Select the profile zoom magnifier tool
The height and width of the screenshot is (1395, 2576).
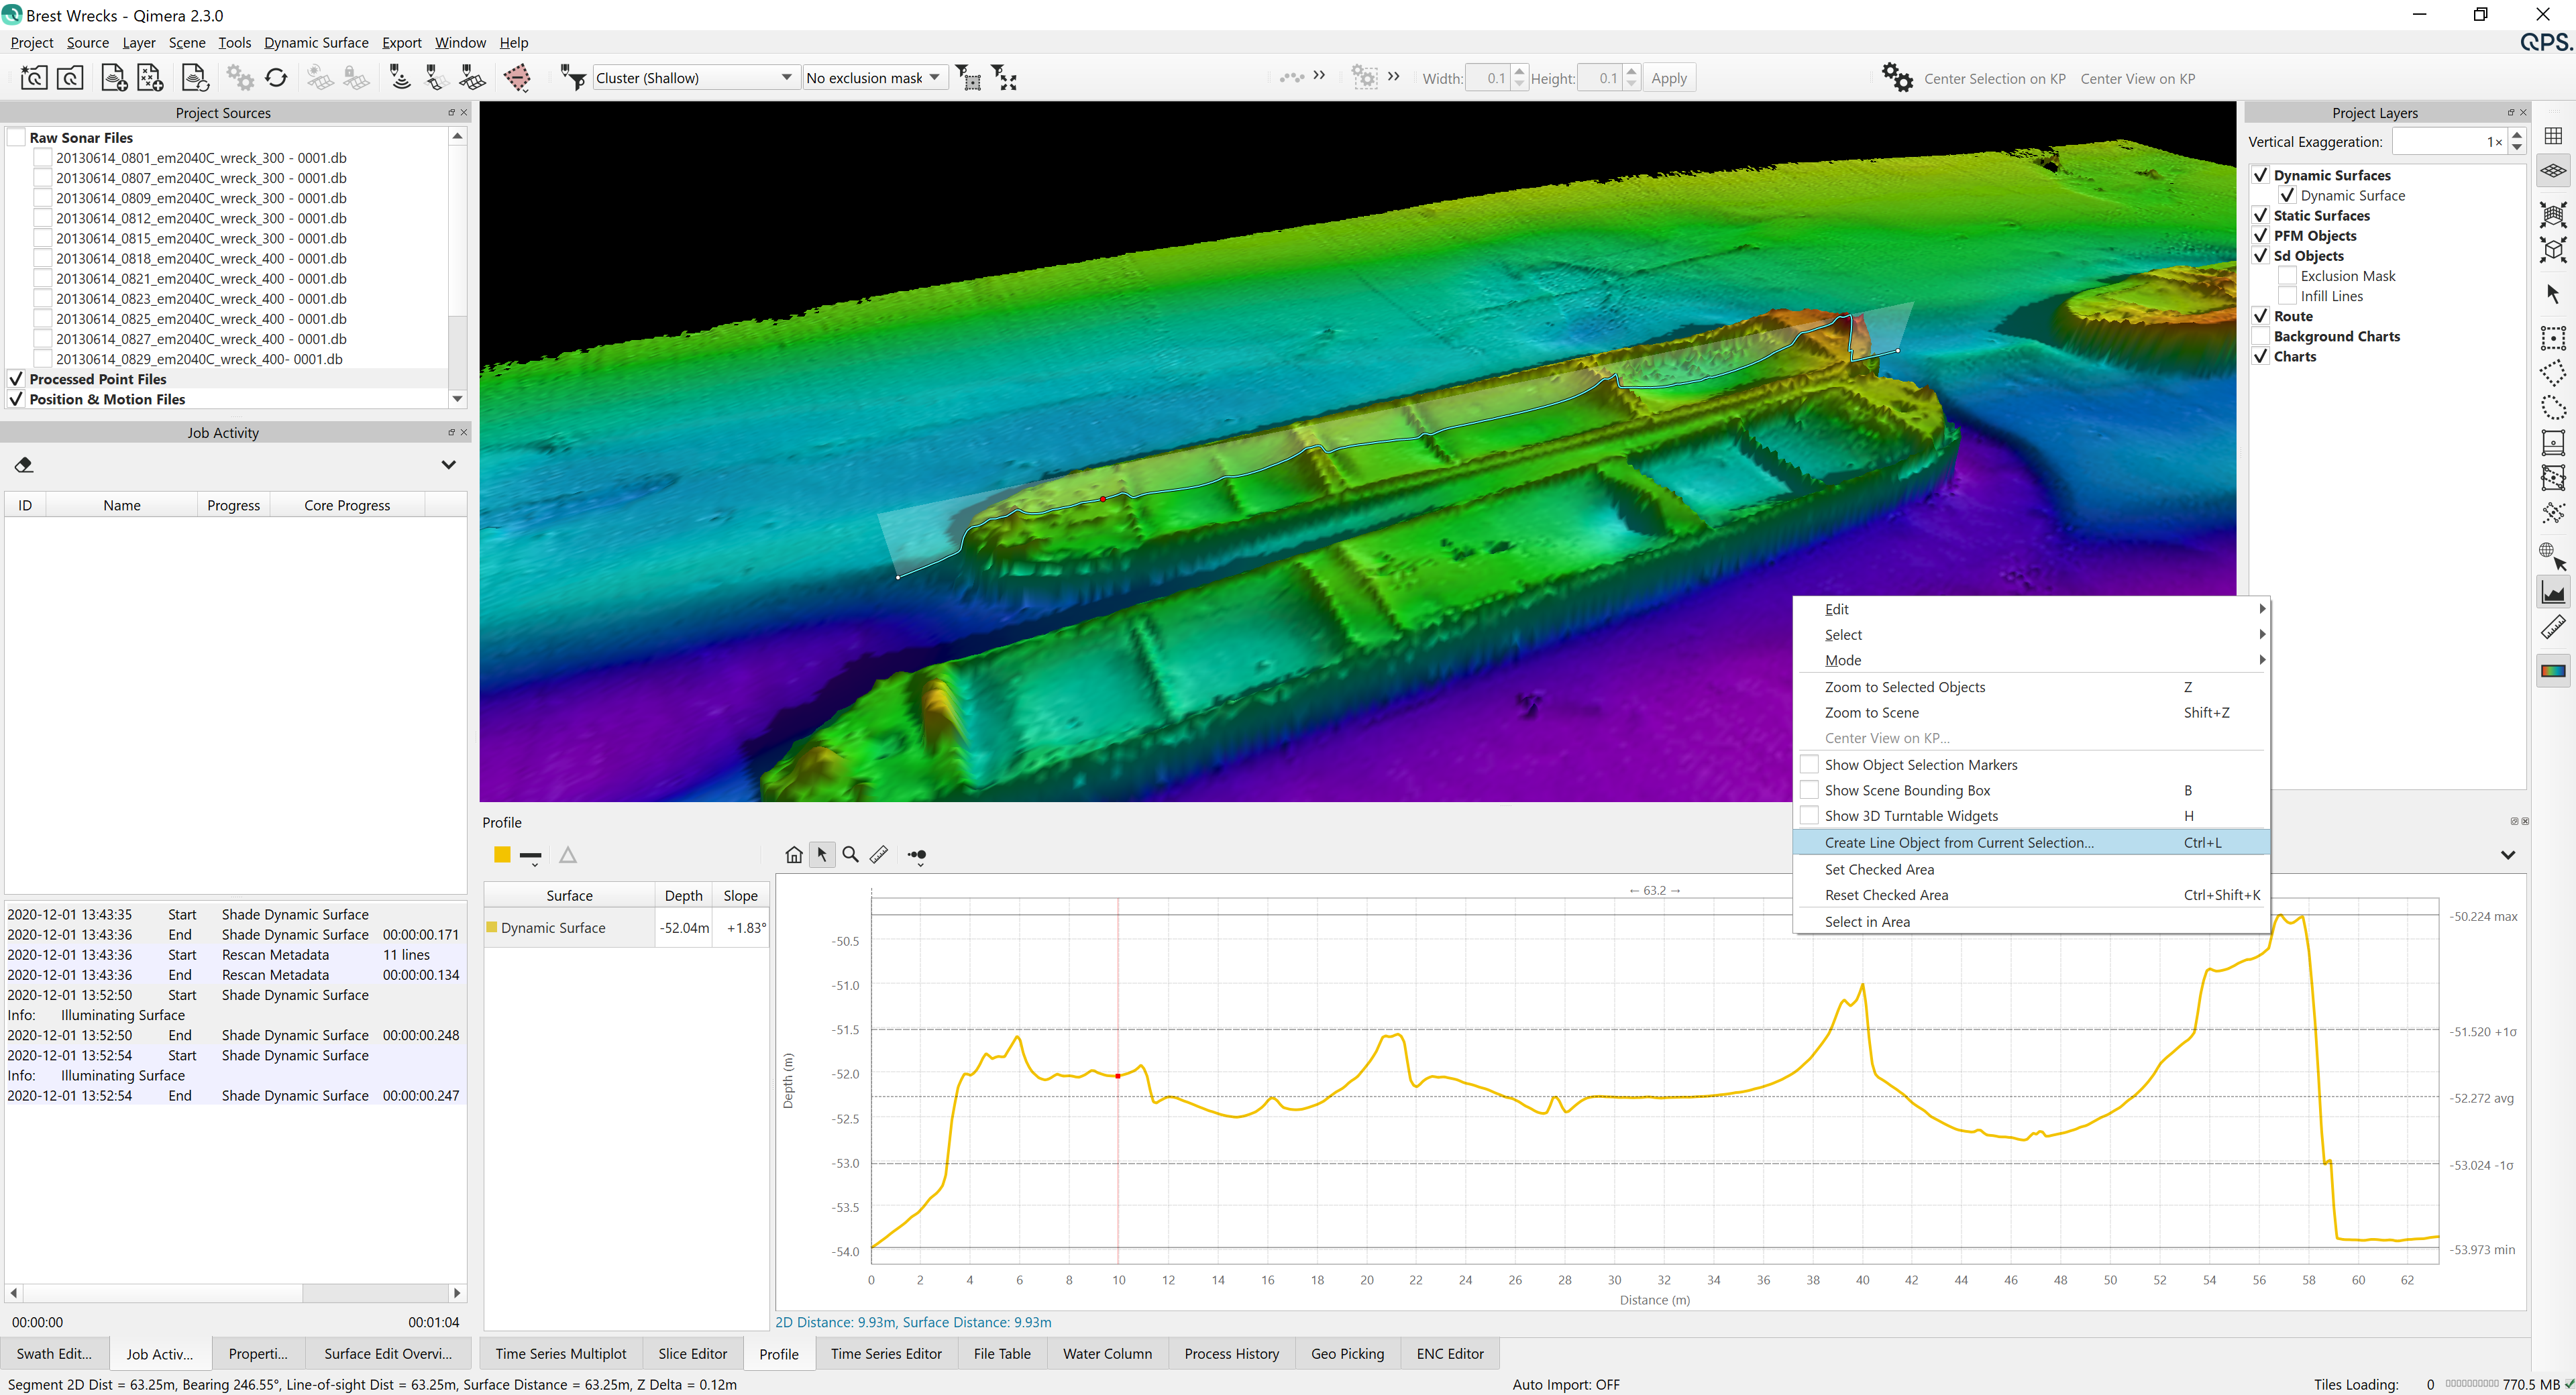point(850,855)
